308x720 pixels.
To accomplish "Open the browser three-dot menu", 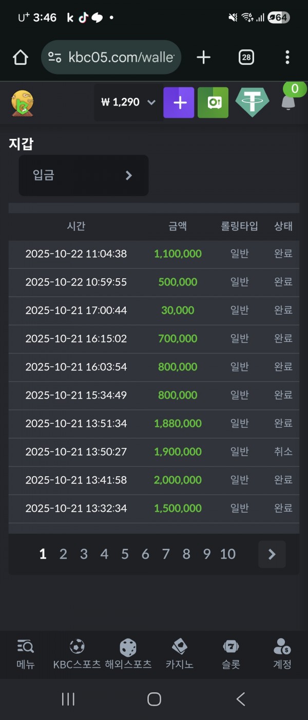I will point(287,58).
